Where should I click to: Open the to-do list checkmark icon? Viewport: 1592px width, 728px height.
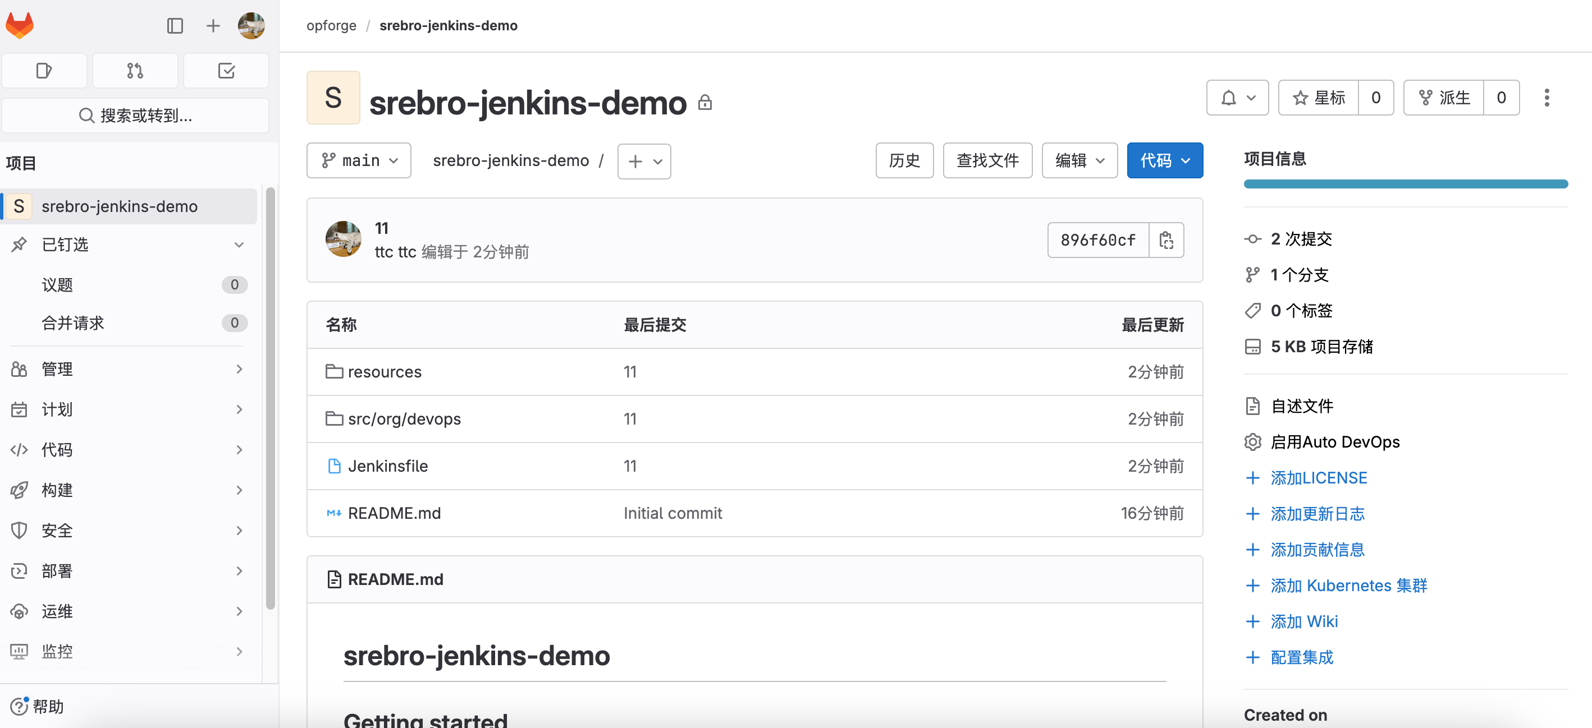pyautogui.click(x=226, y=71)
